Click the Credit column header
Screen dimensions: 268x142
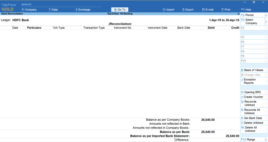235,28
